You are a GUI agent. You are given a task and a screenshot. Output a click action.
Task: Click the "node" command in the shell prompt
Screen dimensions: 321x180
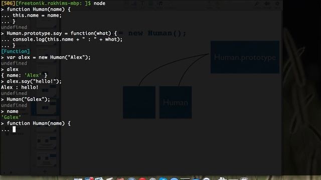point(99,3)
